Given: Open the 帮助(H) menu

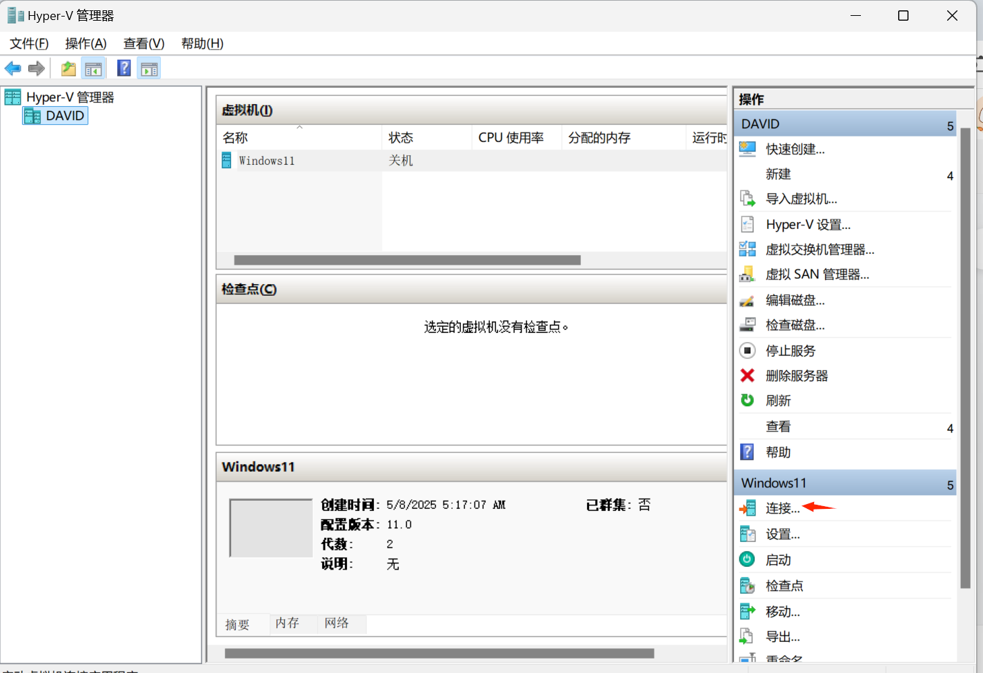Looking at the screenshot, I should (x=202, y=43).
